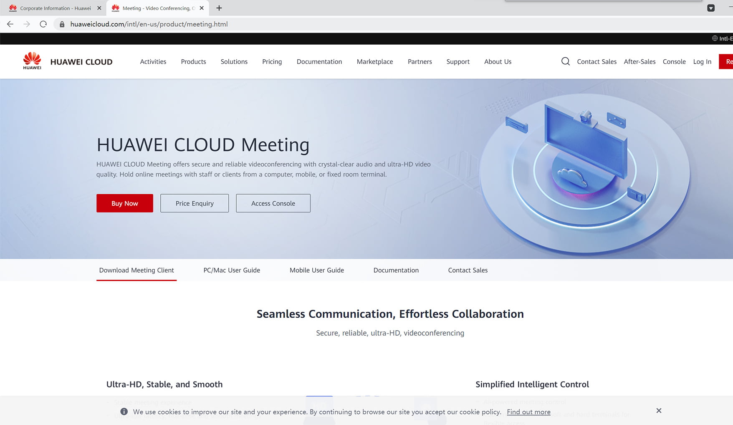
Task: Click the HUAWEI CLOUD brand text
Action: point(81,62)
